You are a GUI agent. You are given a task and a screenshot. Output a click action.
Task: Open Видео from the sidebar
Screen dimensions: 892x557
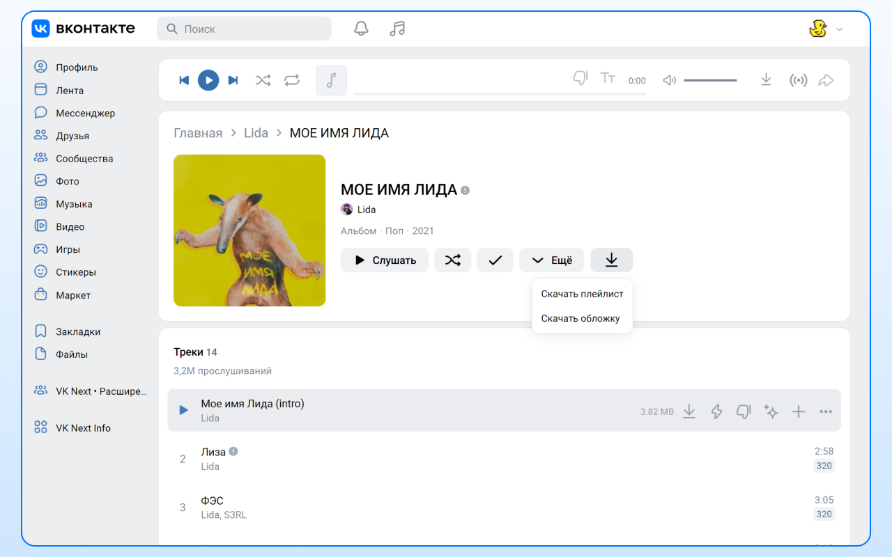tap(71, 226)
